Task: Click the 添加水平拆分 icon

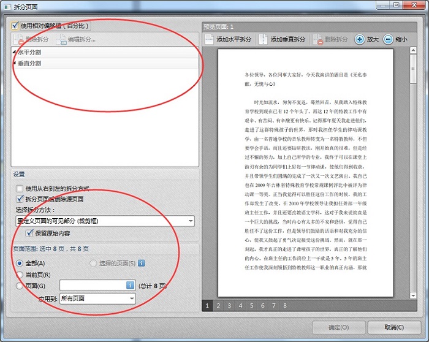Action: [x=210, y=40]
